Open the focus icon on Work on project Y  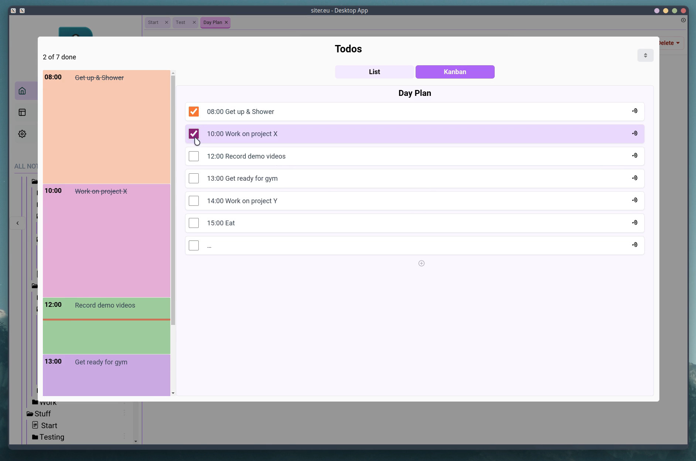(635, 200)
